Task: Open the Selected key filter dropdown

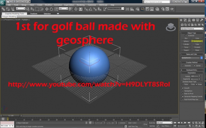Action: tap(164, 123)
